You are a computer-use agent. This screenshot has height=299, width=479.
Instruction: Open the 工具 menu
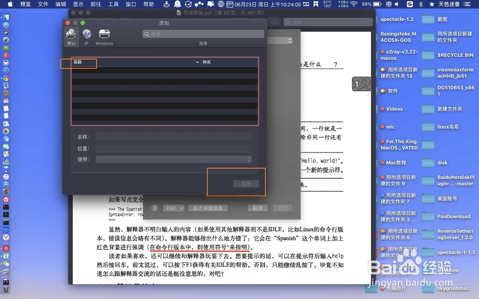point(114,4)
